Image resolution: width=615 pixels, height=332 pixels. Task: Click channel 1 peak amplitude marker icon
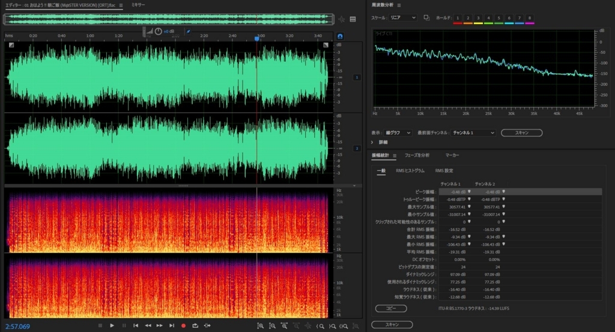[x=469, y=192]
